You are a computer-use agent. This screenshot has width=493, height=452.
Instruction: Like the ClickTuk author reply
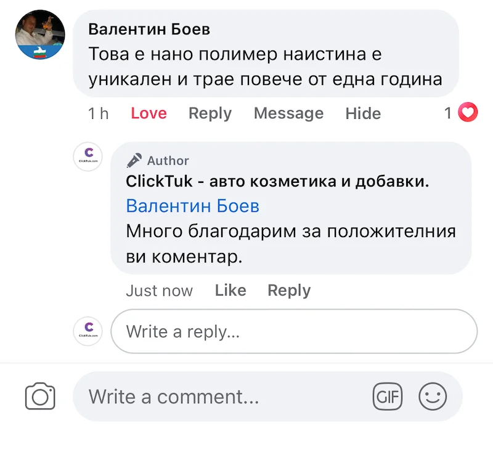pos(230,291)
